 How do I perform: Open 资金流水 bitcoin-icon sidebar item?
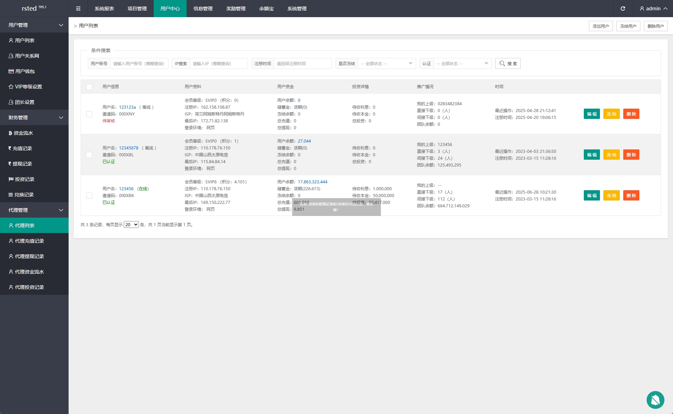click(x=23, y=133)
